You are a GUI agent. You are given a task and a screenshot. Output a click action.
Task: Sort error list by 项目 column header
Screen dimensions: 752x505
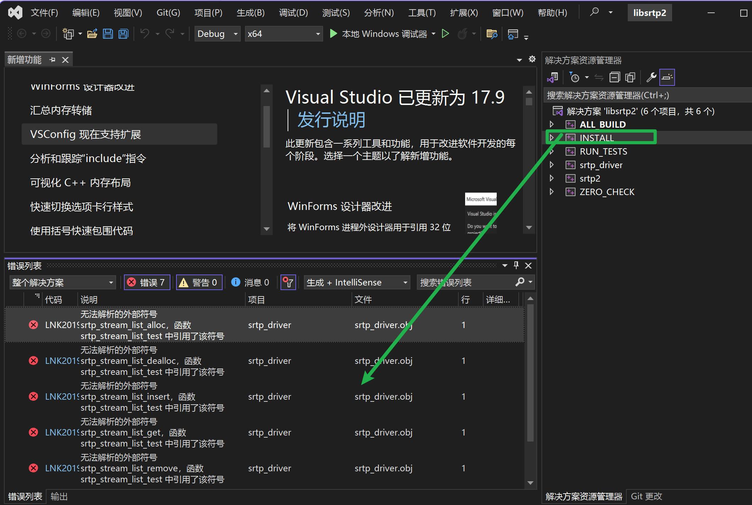tap(298, 300)
